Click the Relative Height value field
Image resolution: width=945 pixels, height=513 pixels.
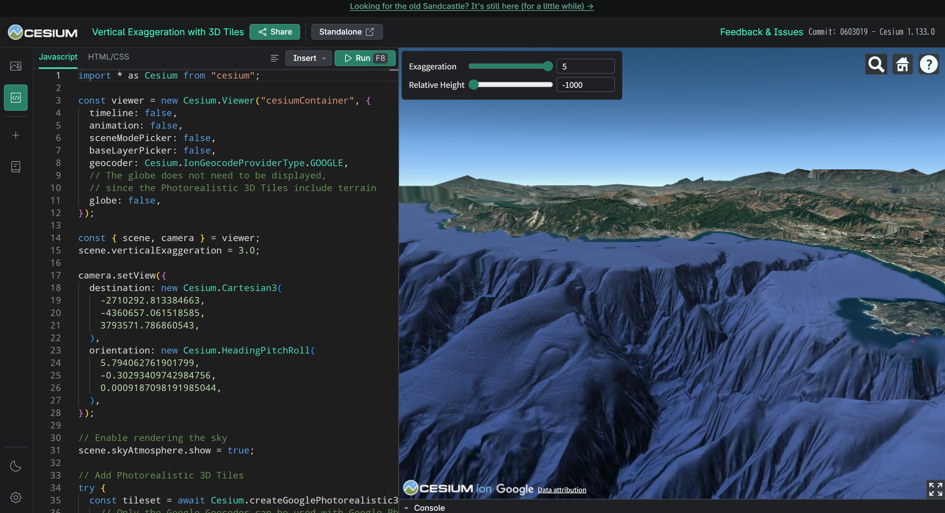tap(585, 85)
